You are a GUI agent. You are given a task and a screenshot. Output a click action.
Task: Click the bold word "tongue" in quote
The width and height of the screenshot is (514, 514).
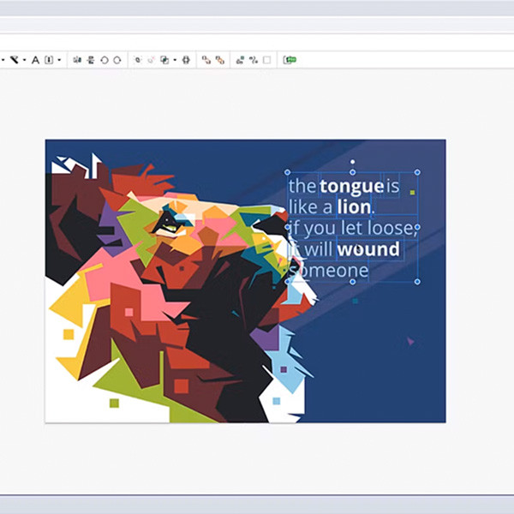pos(352,187)
